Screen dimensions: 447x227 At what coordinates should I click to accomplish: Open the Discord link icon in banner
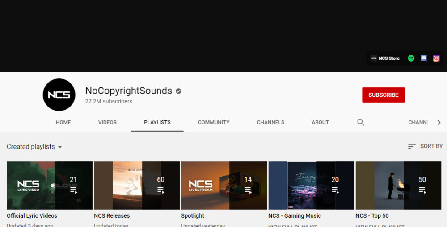424,58
